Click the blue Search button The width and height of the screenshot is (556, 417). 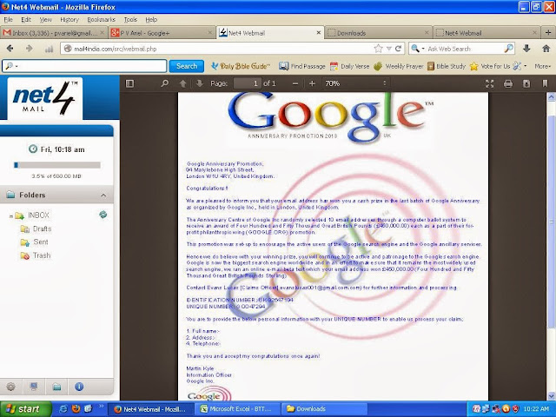point(187,66)
